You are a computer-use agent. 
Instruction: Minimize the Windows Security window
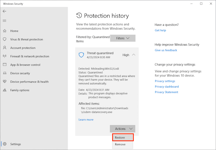pyautogui.click(x=191, y=4)
